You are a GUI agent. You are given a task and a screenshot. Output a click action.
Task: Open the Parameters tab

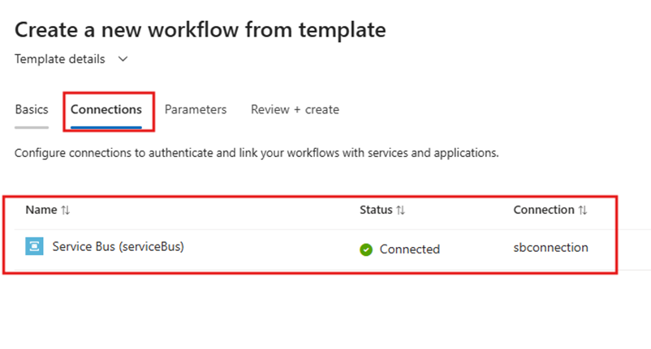click(196, 109)
